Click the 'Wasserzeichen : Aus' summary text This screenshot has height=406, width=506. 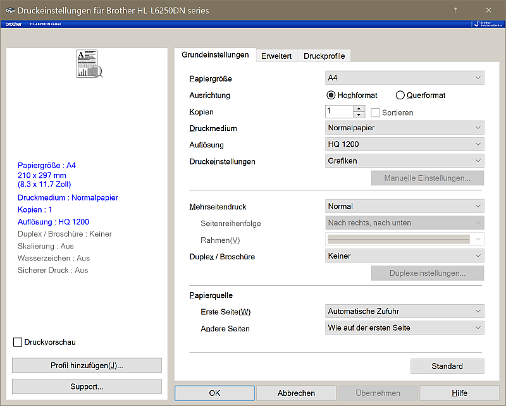tap(54, 258)
